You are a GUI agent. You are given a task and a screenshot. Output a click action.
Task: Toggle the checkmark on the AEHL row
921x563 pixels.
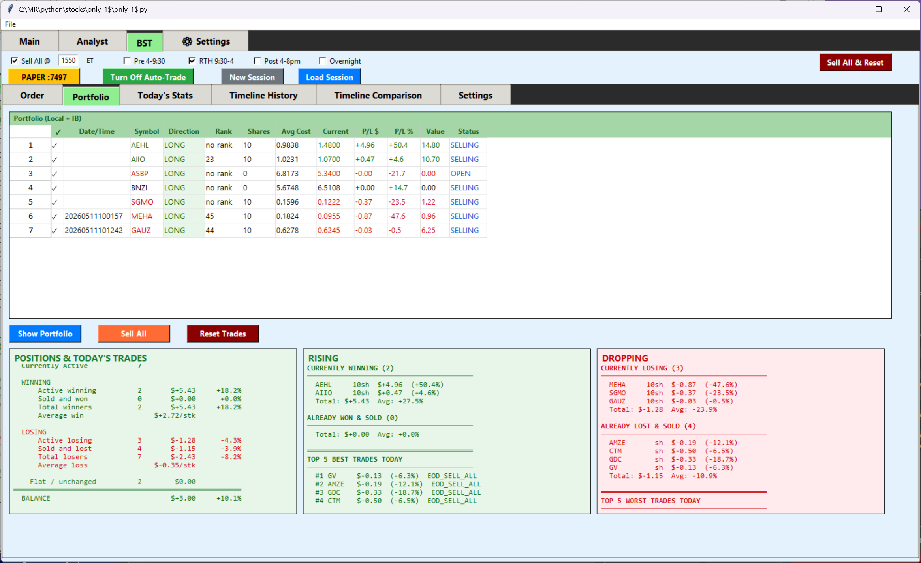click(x=55, y=145)
